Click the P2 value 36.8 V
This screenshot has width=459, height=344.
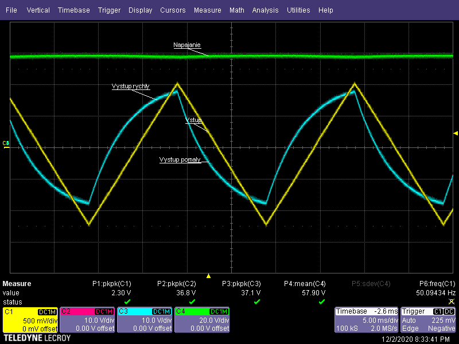pyautogui.click(x=186, y=293)
